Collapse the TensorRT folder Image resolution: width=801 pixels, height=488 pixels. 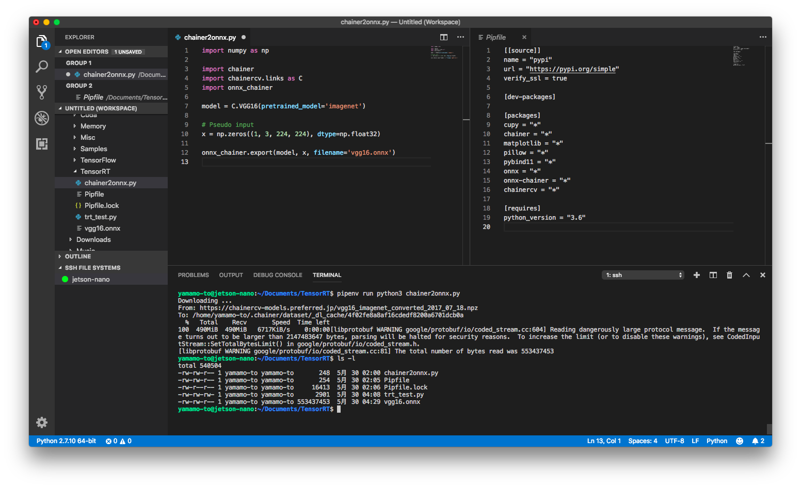pos(95,171)
